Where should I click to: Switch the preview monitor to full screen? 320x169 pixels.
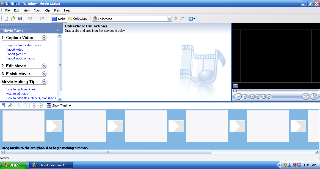pos(235,86)
